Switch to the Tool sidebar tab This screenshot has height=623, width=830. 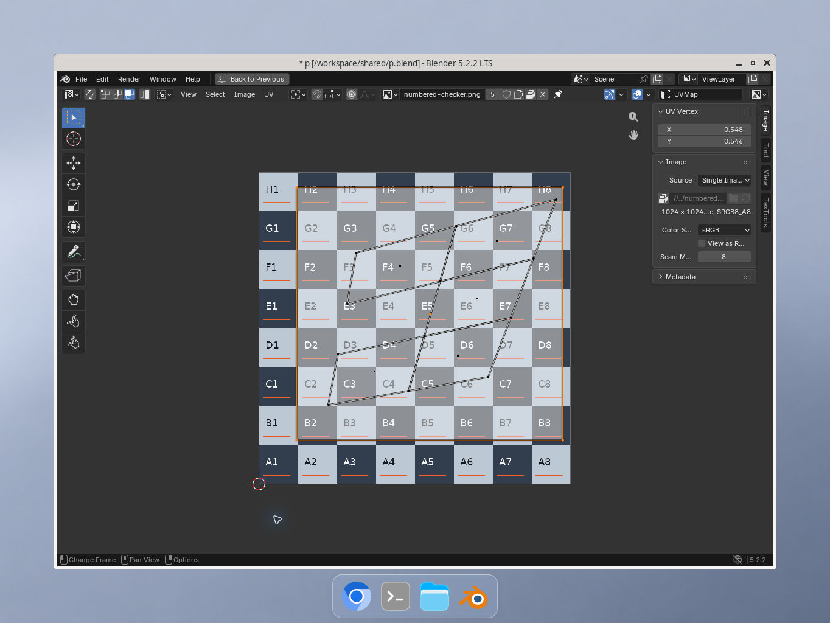click(x=766, y=149)
